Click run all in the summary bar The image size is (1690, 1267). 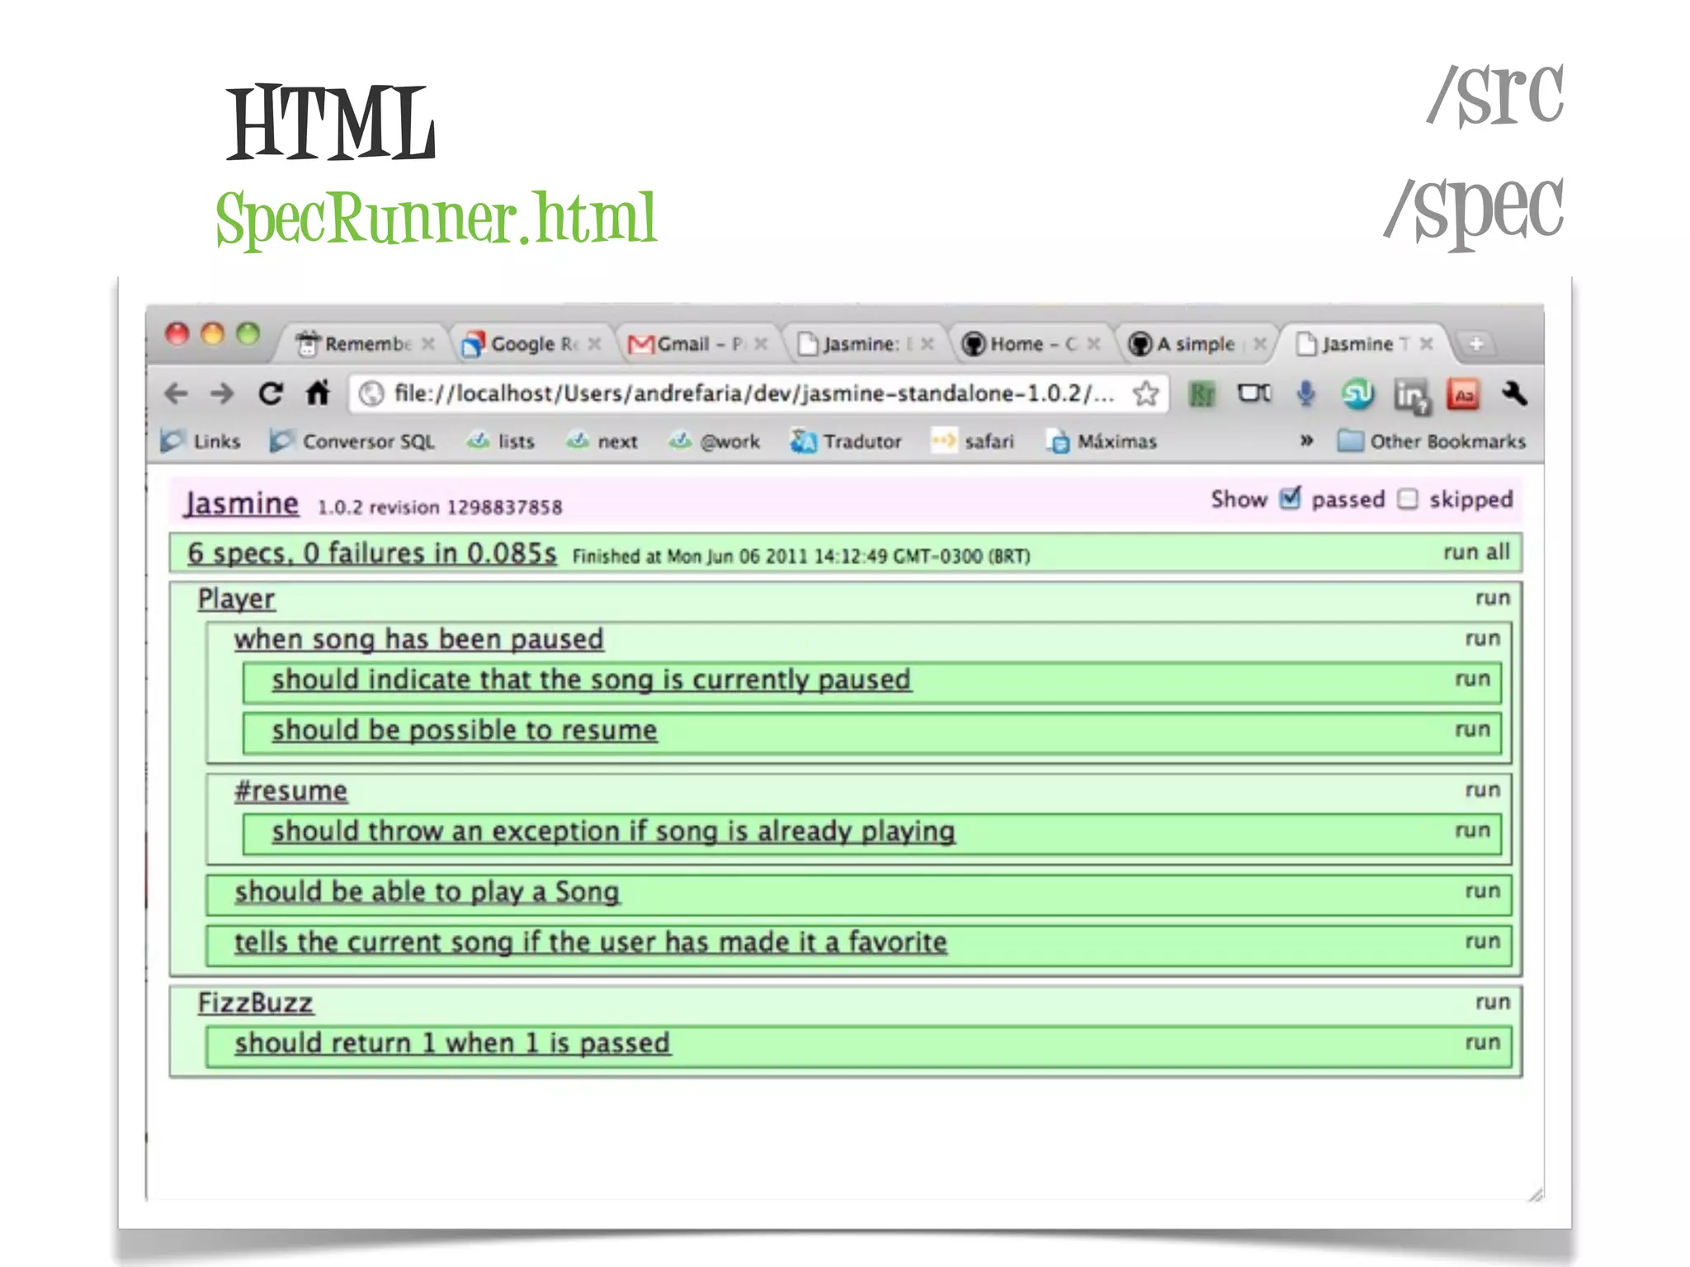coord(1476,552)
